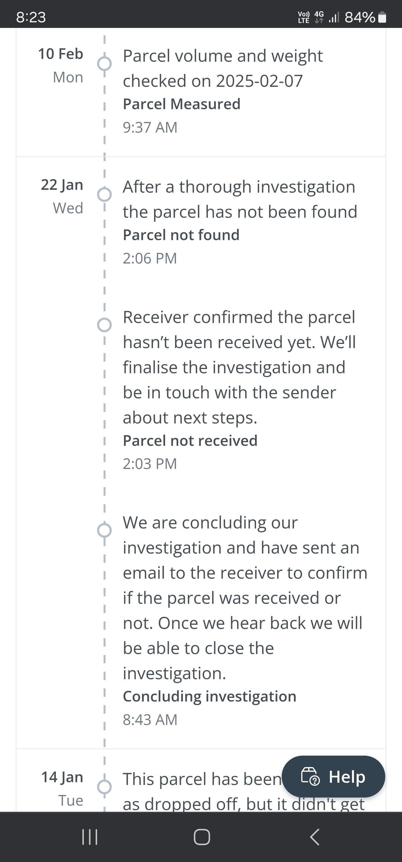Tap the 4G data indicator icon
Screen dimensions: 402x862
coord(319,17)
